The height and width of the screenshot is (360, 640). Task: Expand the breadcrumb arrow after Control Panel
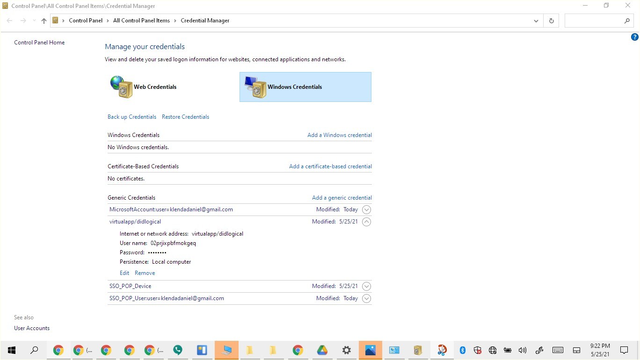(x=108, y=21)
